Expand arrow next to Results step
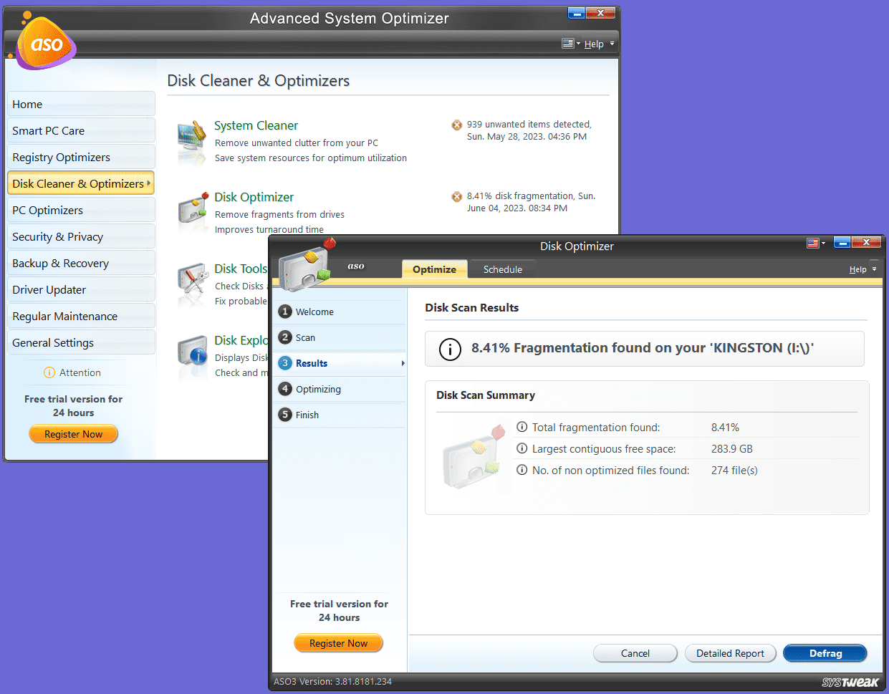Image resolution: width=889 pixels, height=694 pixels. [403, 363]
